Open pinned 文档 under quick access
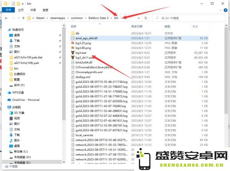This screenshot has width=230, height=171. click(17, 46)
